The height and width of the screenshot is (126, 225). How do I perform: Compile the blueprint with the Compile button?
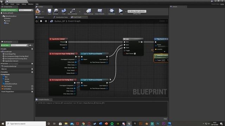coord(38,12)
